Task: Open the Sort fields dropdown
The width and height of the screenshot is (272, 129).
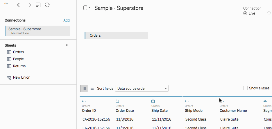Action: [x=142, y=88]
